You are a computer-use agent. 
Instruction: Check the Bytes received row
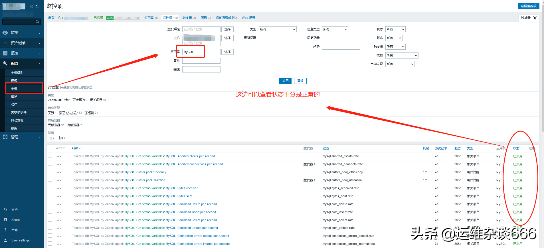[50, 188]
